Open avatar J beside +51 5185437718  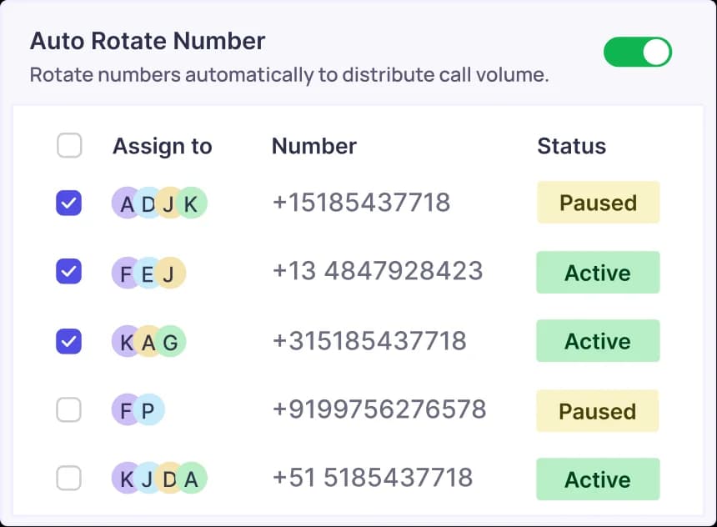click(x=148, y=479)
